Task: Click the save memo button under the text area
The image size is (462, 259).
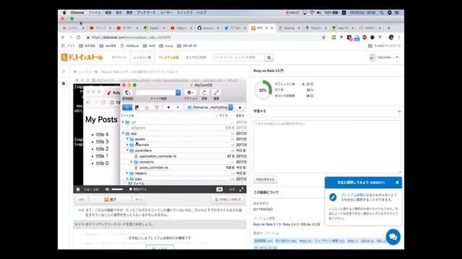Action: coord(265,179)
